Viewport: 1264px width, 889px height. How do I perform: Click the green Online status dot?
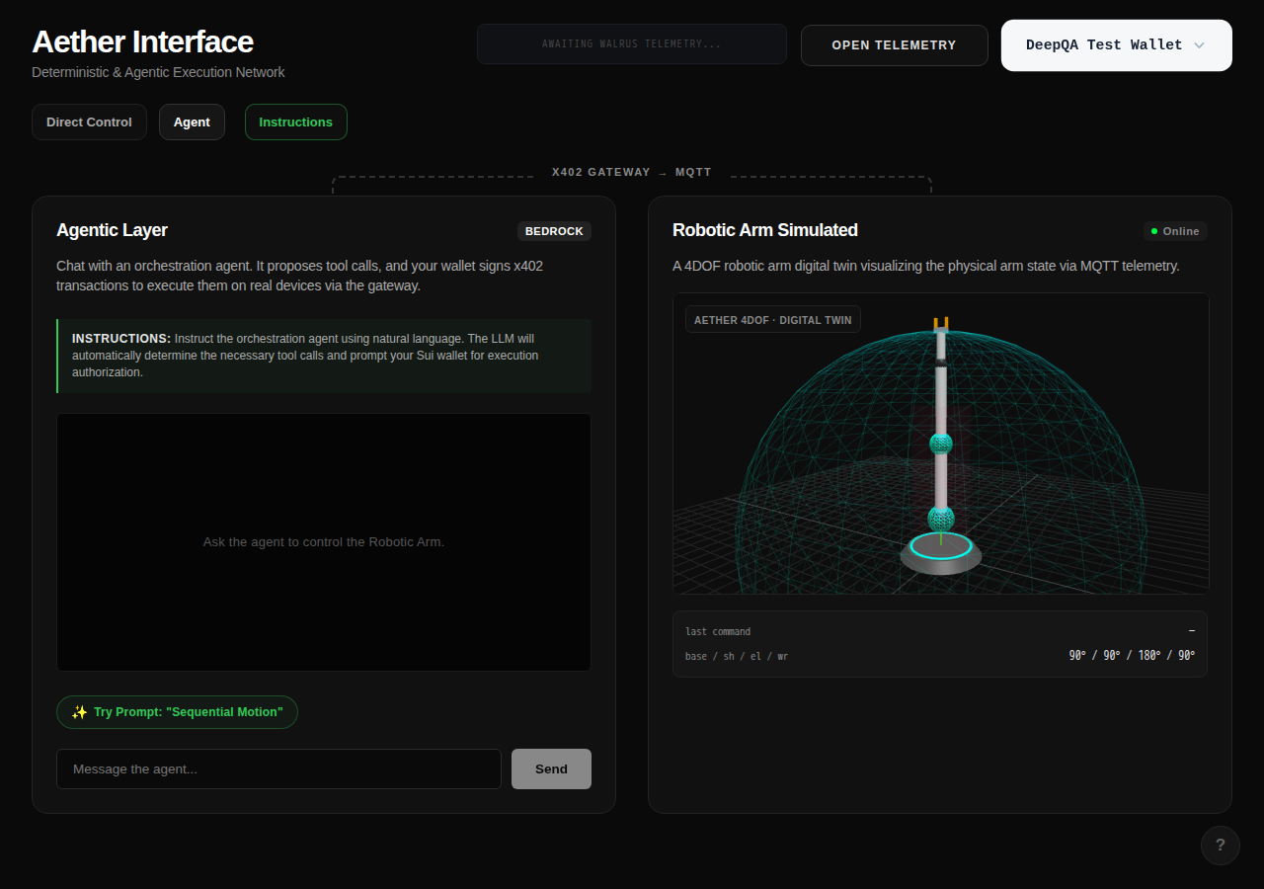pyautogui.click(x=1154, y=231)
